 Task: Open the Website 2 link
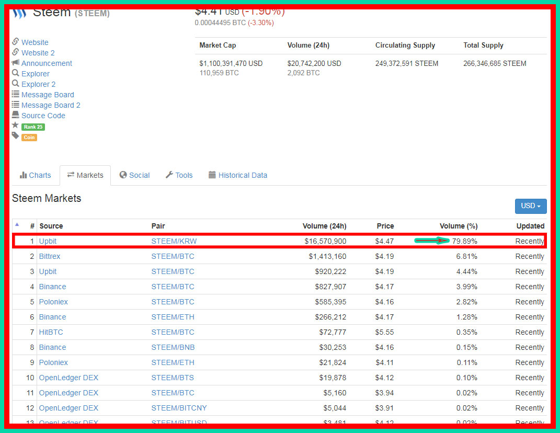tap(38, 53)
